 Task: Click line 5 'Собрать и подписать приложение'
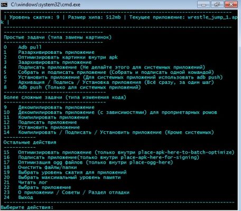click(x=109, y=72)
